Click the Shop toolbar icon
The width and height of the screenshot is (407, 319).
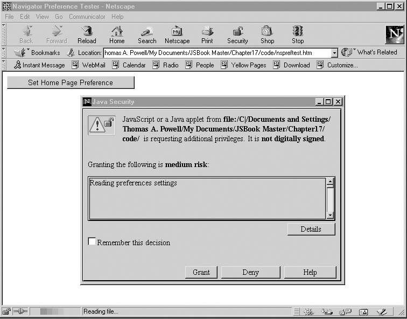tap(267, 34)
